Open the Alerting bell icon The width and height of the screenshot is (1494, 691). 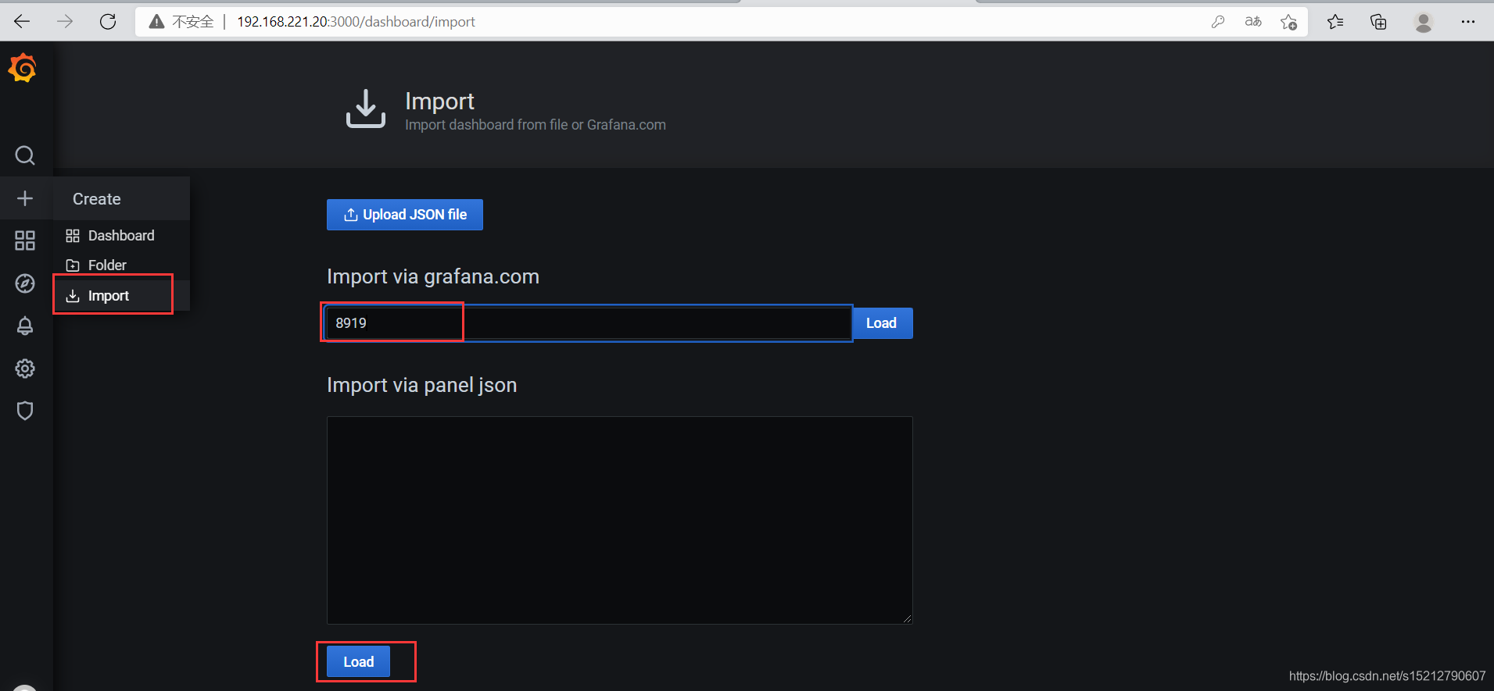pyautogui.click(x=25, y=326)
